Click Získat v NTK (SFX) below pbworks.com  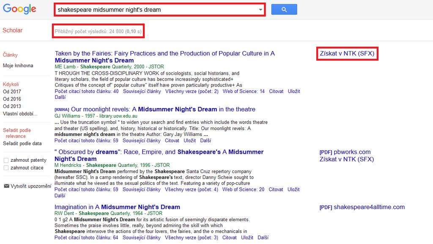(x=347, y=159)
